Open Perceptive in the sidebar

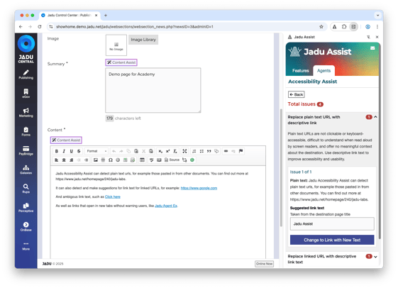[x=26, y=208]
